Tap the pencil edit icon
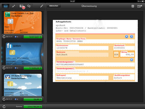Screen dimensions: 145x109 click(x=42, y=6)
